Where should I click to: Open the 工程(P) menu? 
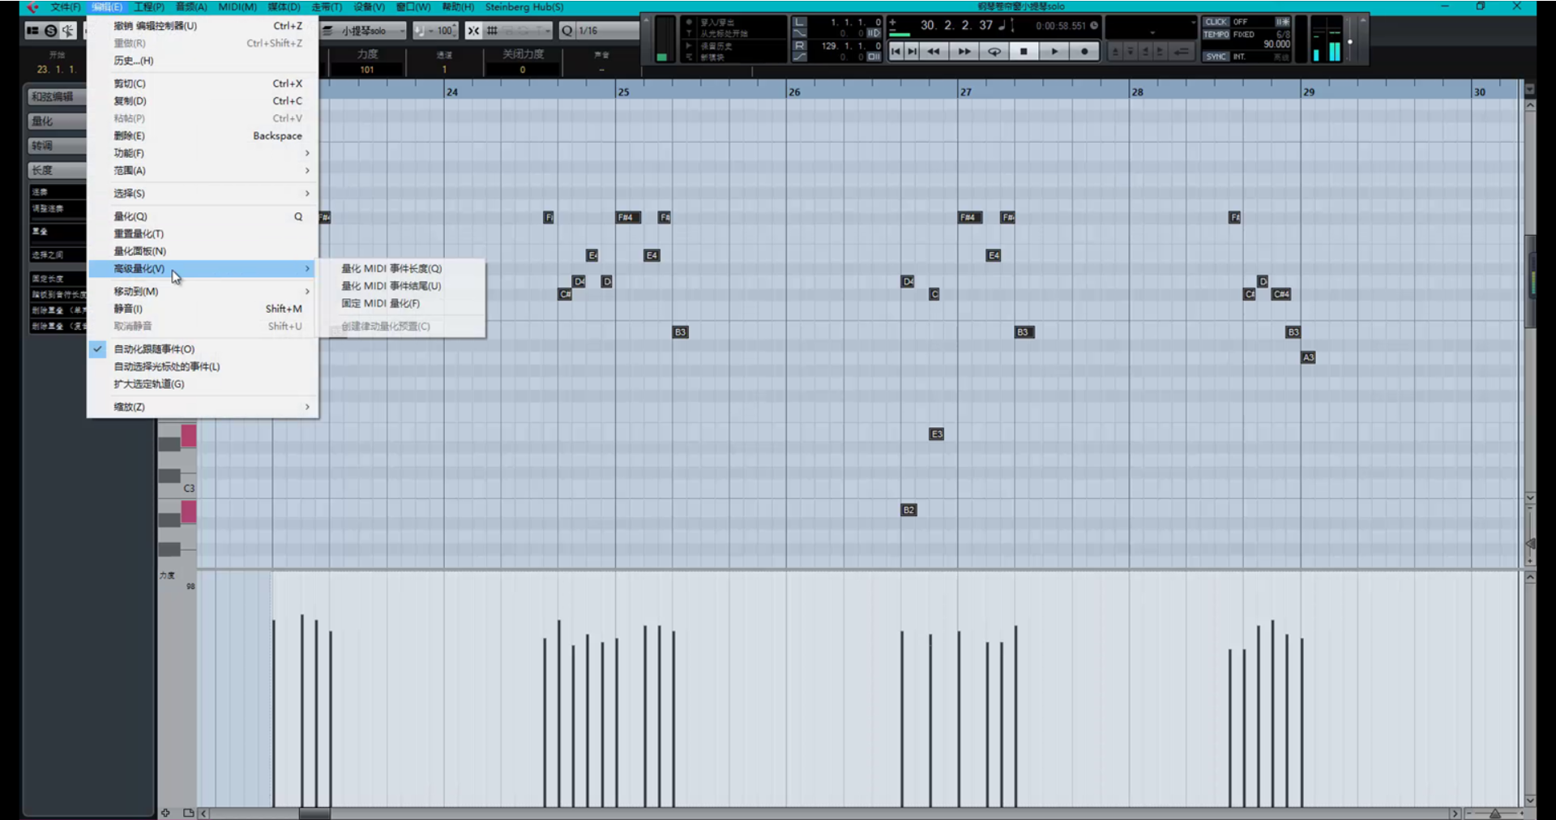click(x=149, y=7)
